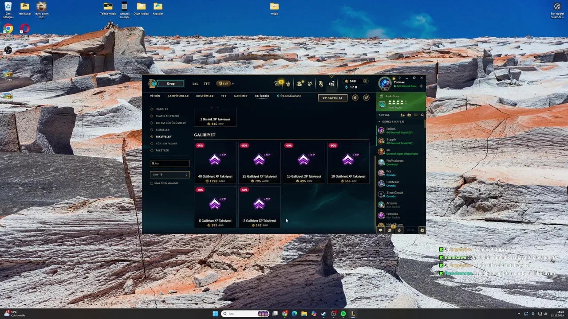Open the Süre sort dropdown

point(170,175)
